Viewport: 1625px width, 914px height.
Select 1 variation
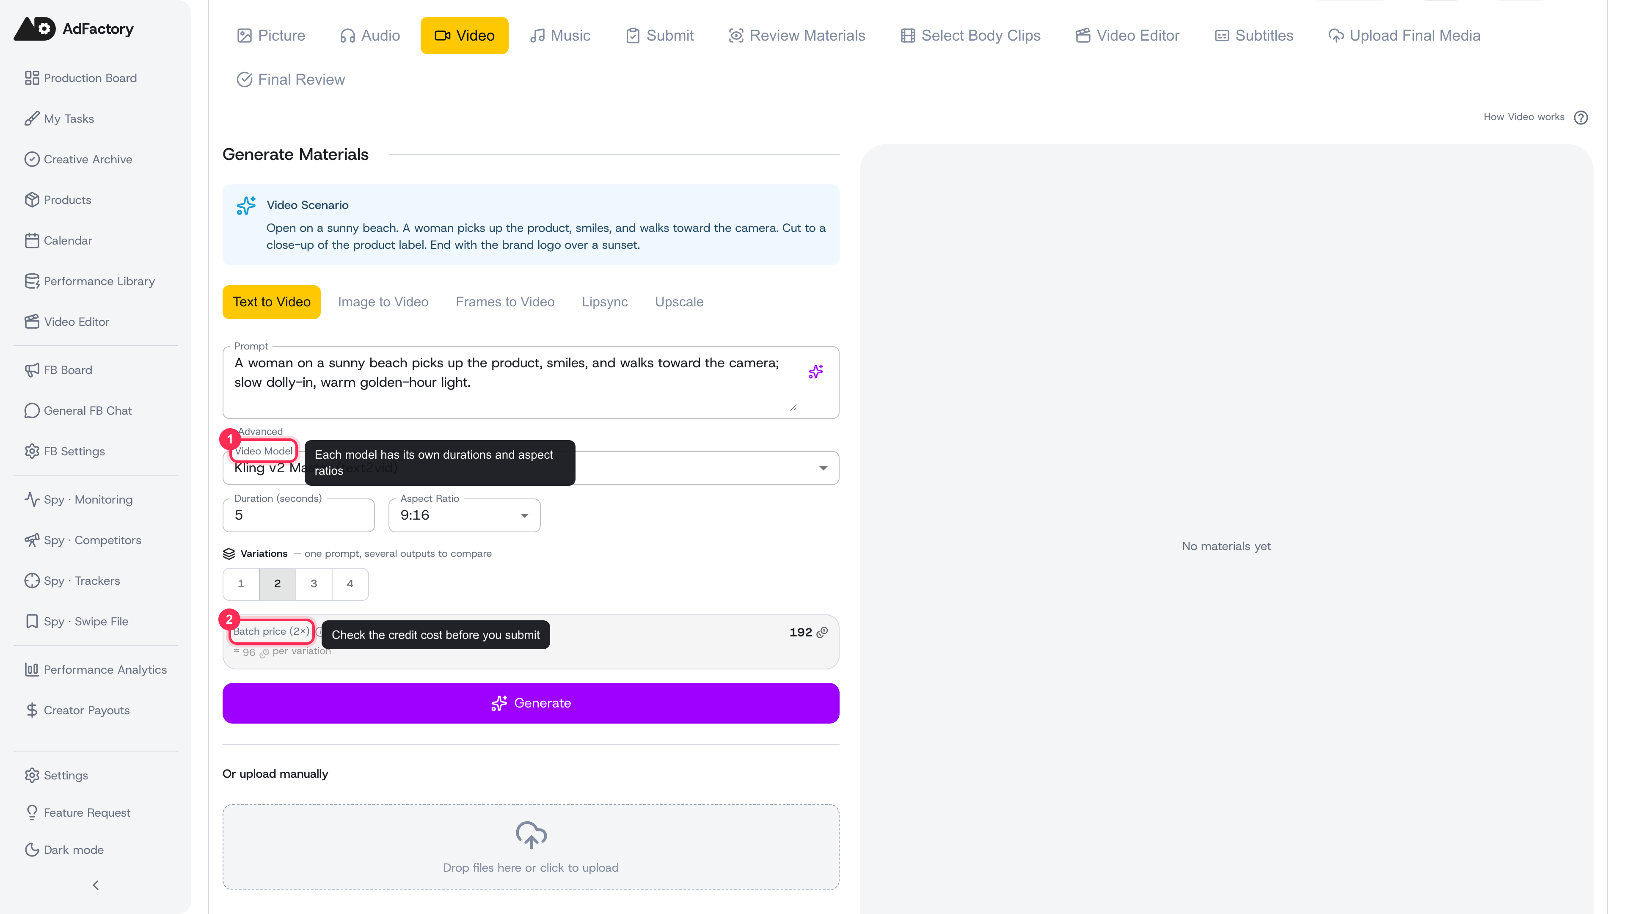(241, 584)
